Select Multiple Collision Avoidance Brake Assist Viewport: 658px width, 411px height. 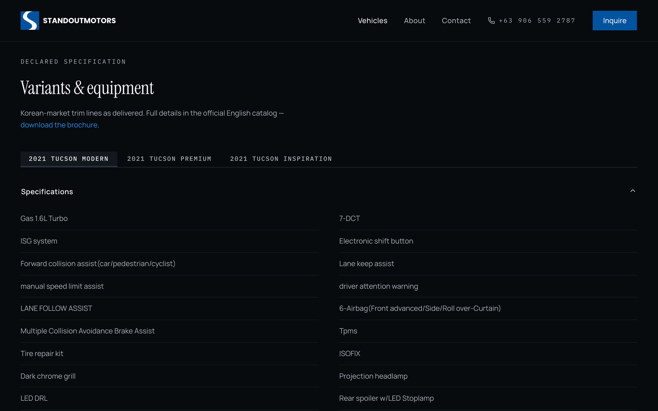[x=169, y=331]
